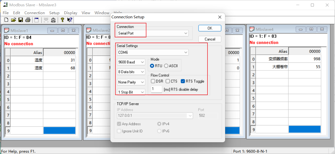335x154 pixels.
Task: Enable the DSR flow control checkbox
Action: (153, 81)
